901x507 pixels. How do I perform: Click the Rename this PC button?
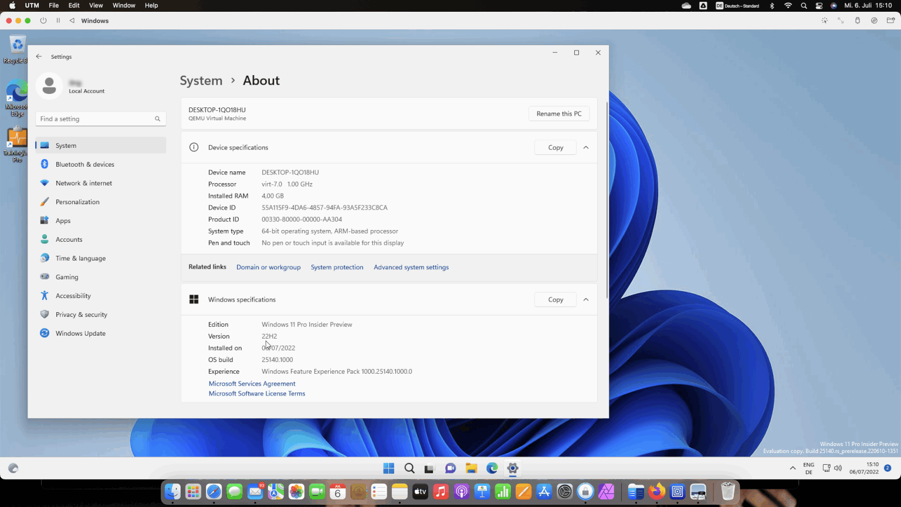559,114
